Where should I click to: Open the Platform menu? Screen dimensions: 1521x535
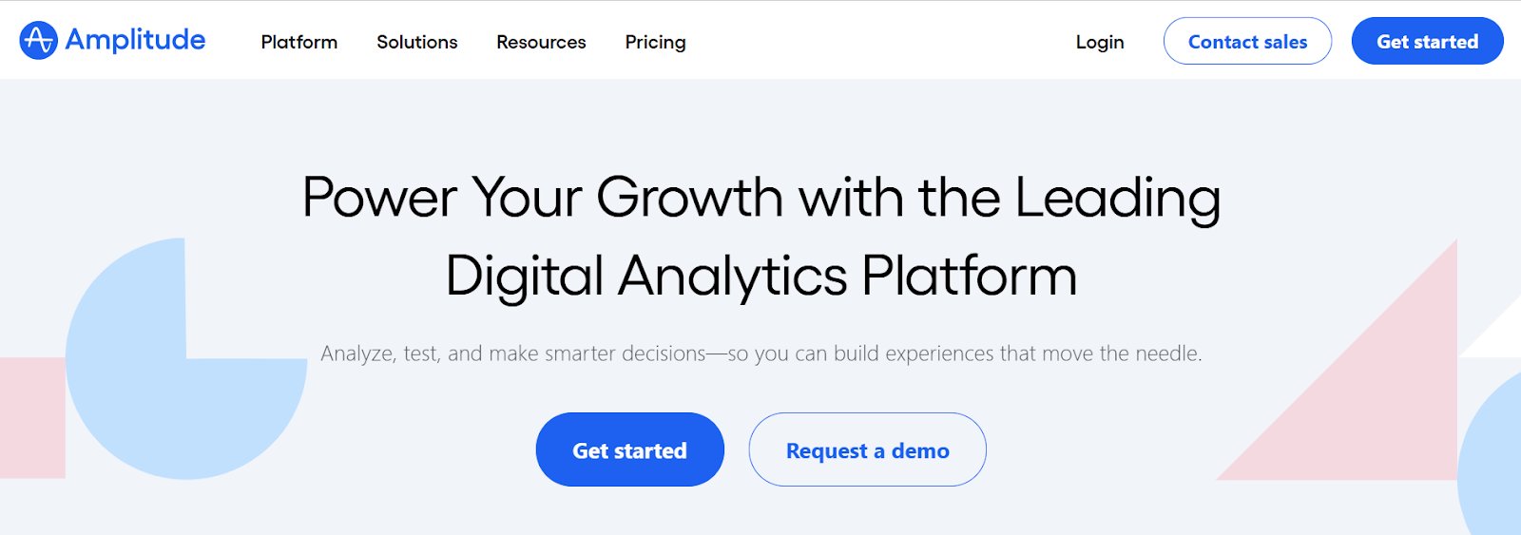299,42
